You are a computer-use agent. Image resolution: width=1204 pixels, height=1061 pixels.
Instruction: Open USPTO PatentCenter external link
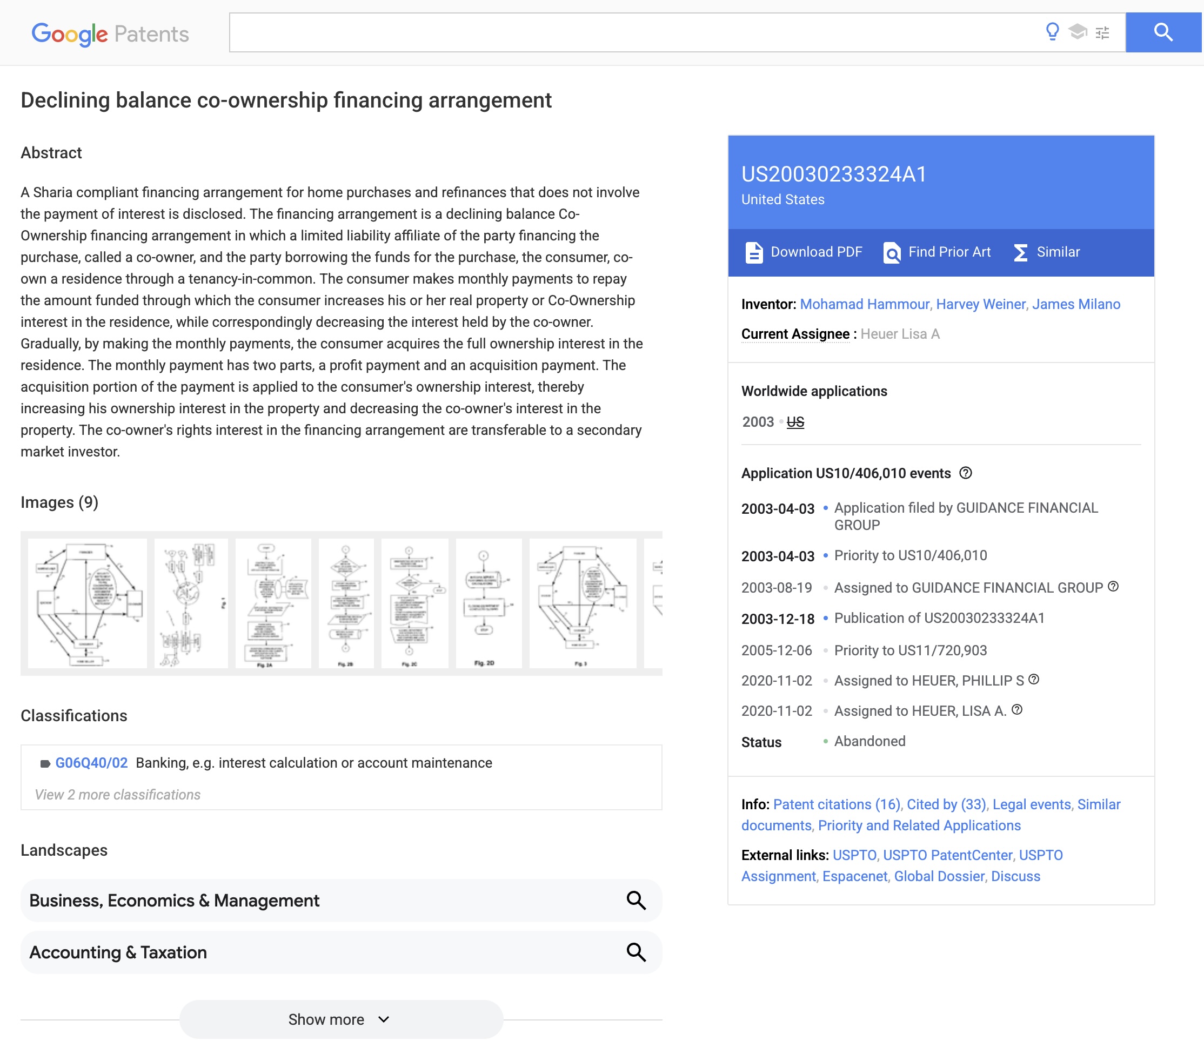(x=947, y=855)
